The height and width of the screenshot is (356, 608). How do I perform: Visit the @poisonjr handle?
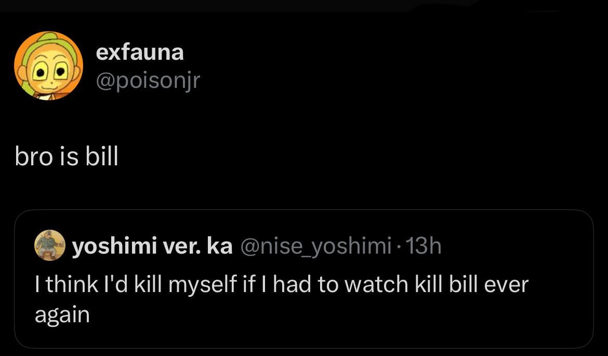coord(148,80)
